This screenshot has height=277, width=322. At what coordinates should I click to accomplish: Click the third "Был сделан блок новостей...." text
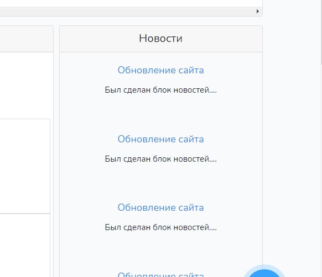click(160, 227)
